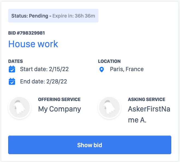Screen dimensions: 180x162
Task: Click the bid number #798329981
Action: click(x=27, y=33)
